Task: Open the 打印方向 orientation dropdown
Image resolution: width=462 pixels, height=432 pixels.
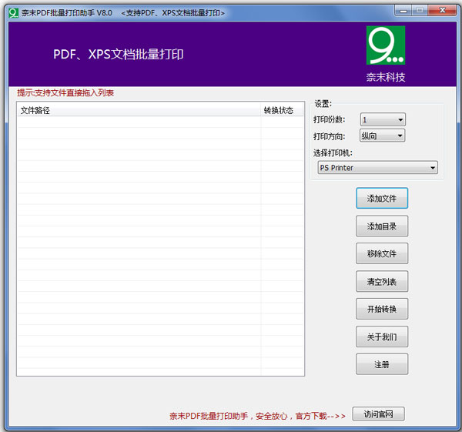Action: [382, 136]
